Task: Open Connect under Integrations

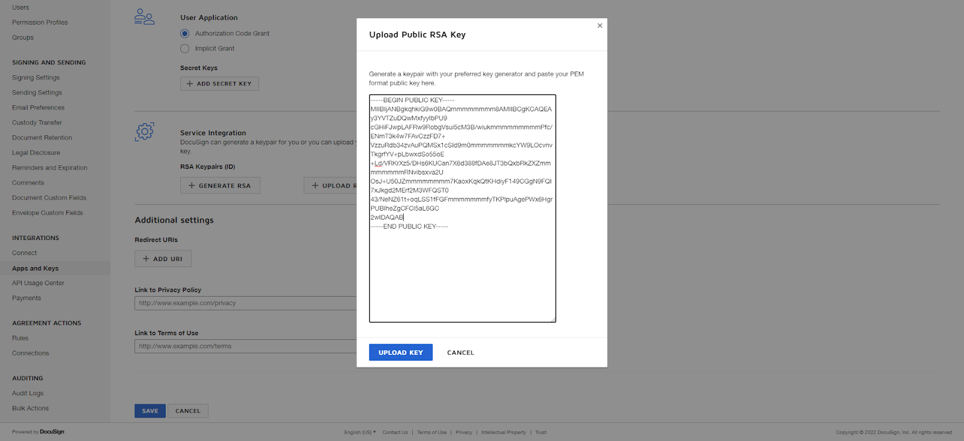Action: point(24,253)
